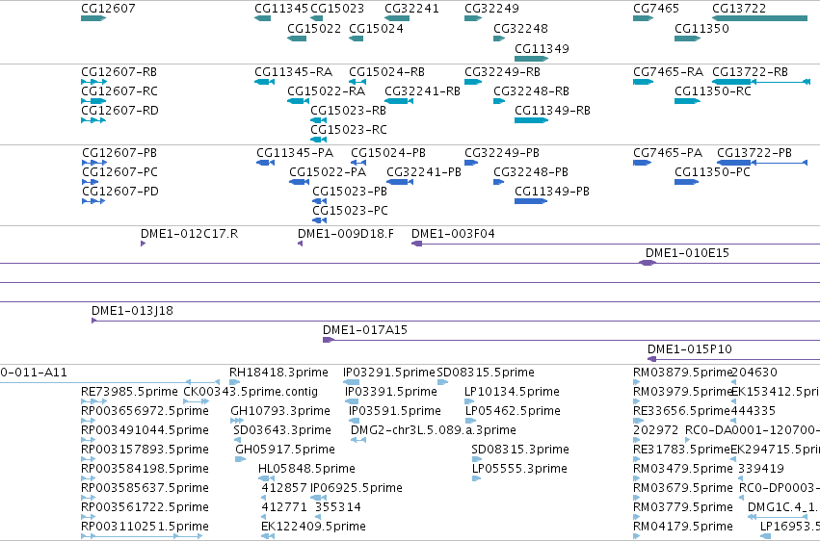Image resolution: width=820 pixels, height=541 pixels.
Task: Click the CG15022-PA protein label
Action: pyautogui.click(x=328, y=171)
